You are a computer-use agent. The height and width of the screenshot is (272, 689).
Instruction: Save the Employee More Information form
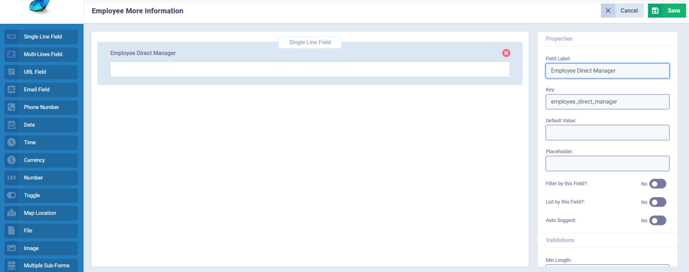click(667, 10)
